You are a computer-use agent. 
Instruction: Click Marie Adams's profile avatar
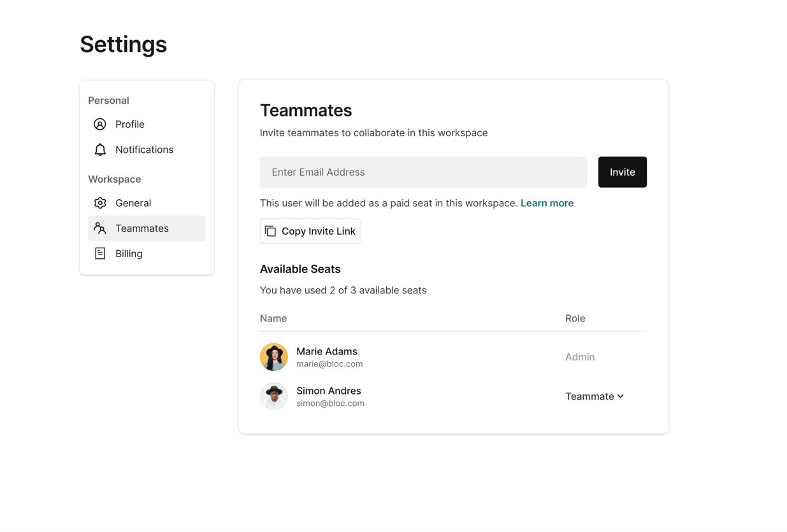pyautogui.click(x=274, y=357)
